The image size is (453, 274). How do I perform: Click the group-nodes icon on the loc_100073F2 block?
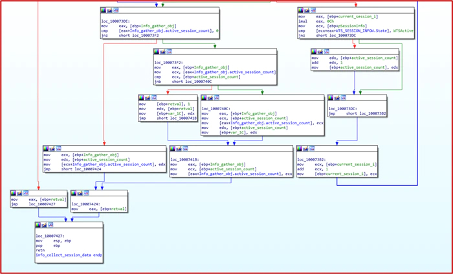tap(170, 51)
